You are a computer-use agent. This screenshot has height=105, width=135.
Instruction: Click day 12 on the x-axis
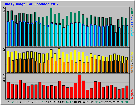51,102
